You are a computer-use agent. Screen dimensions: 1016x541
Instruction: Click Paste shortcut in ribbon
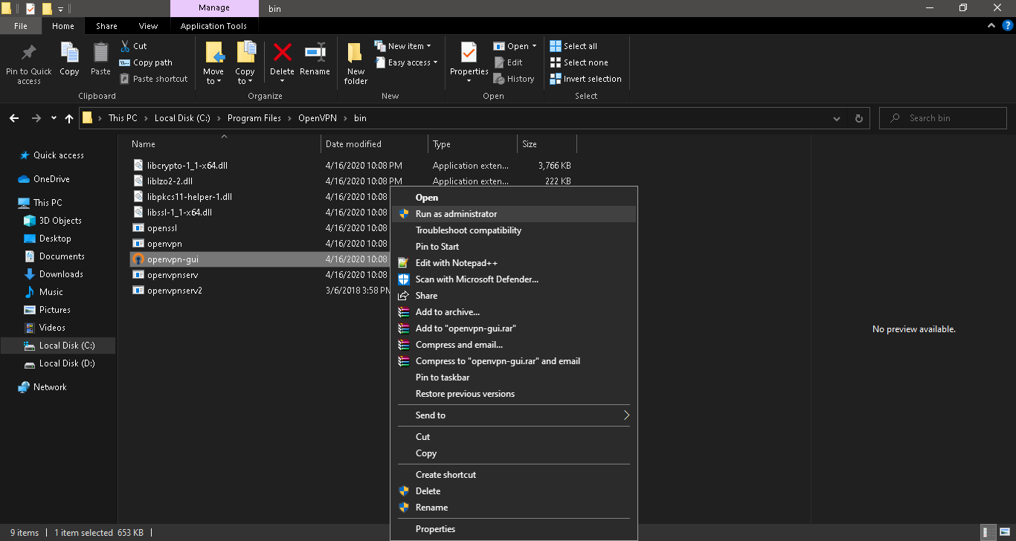pyautogui.click(x=153, y=79)
